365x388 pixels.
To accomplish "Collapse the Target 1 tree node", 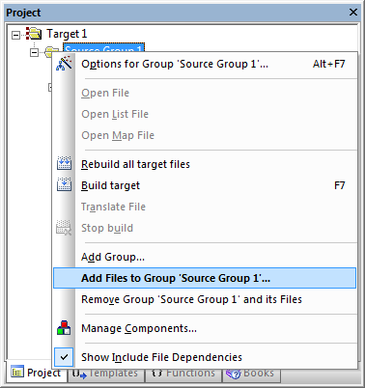I will (15, 35).
